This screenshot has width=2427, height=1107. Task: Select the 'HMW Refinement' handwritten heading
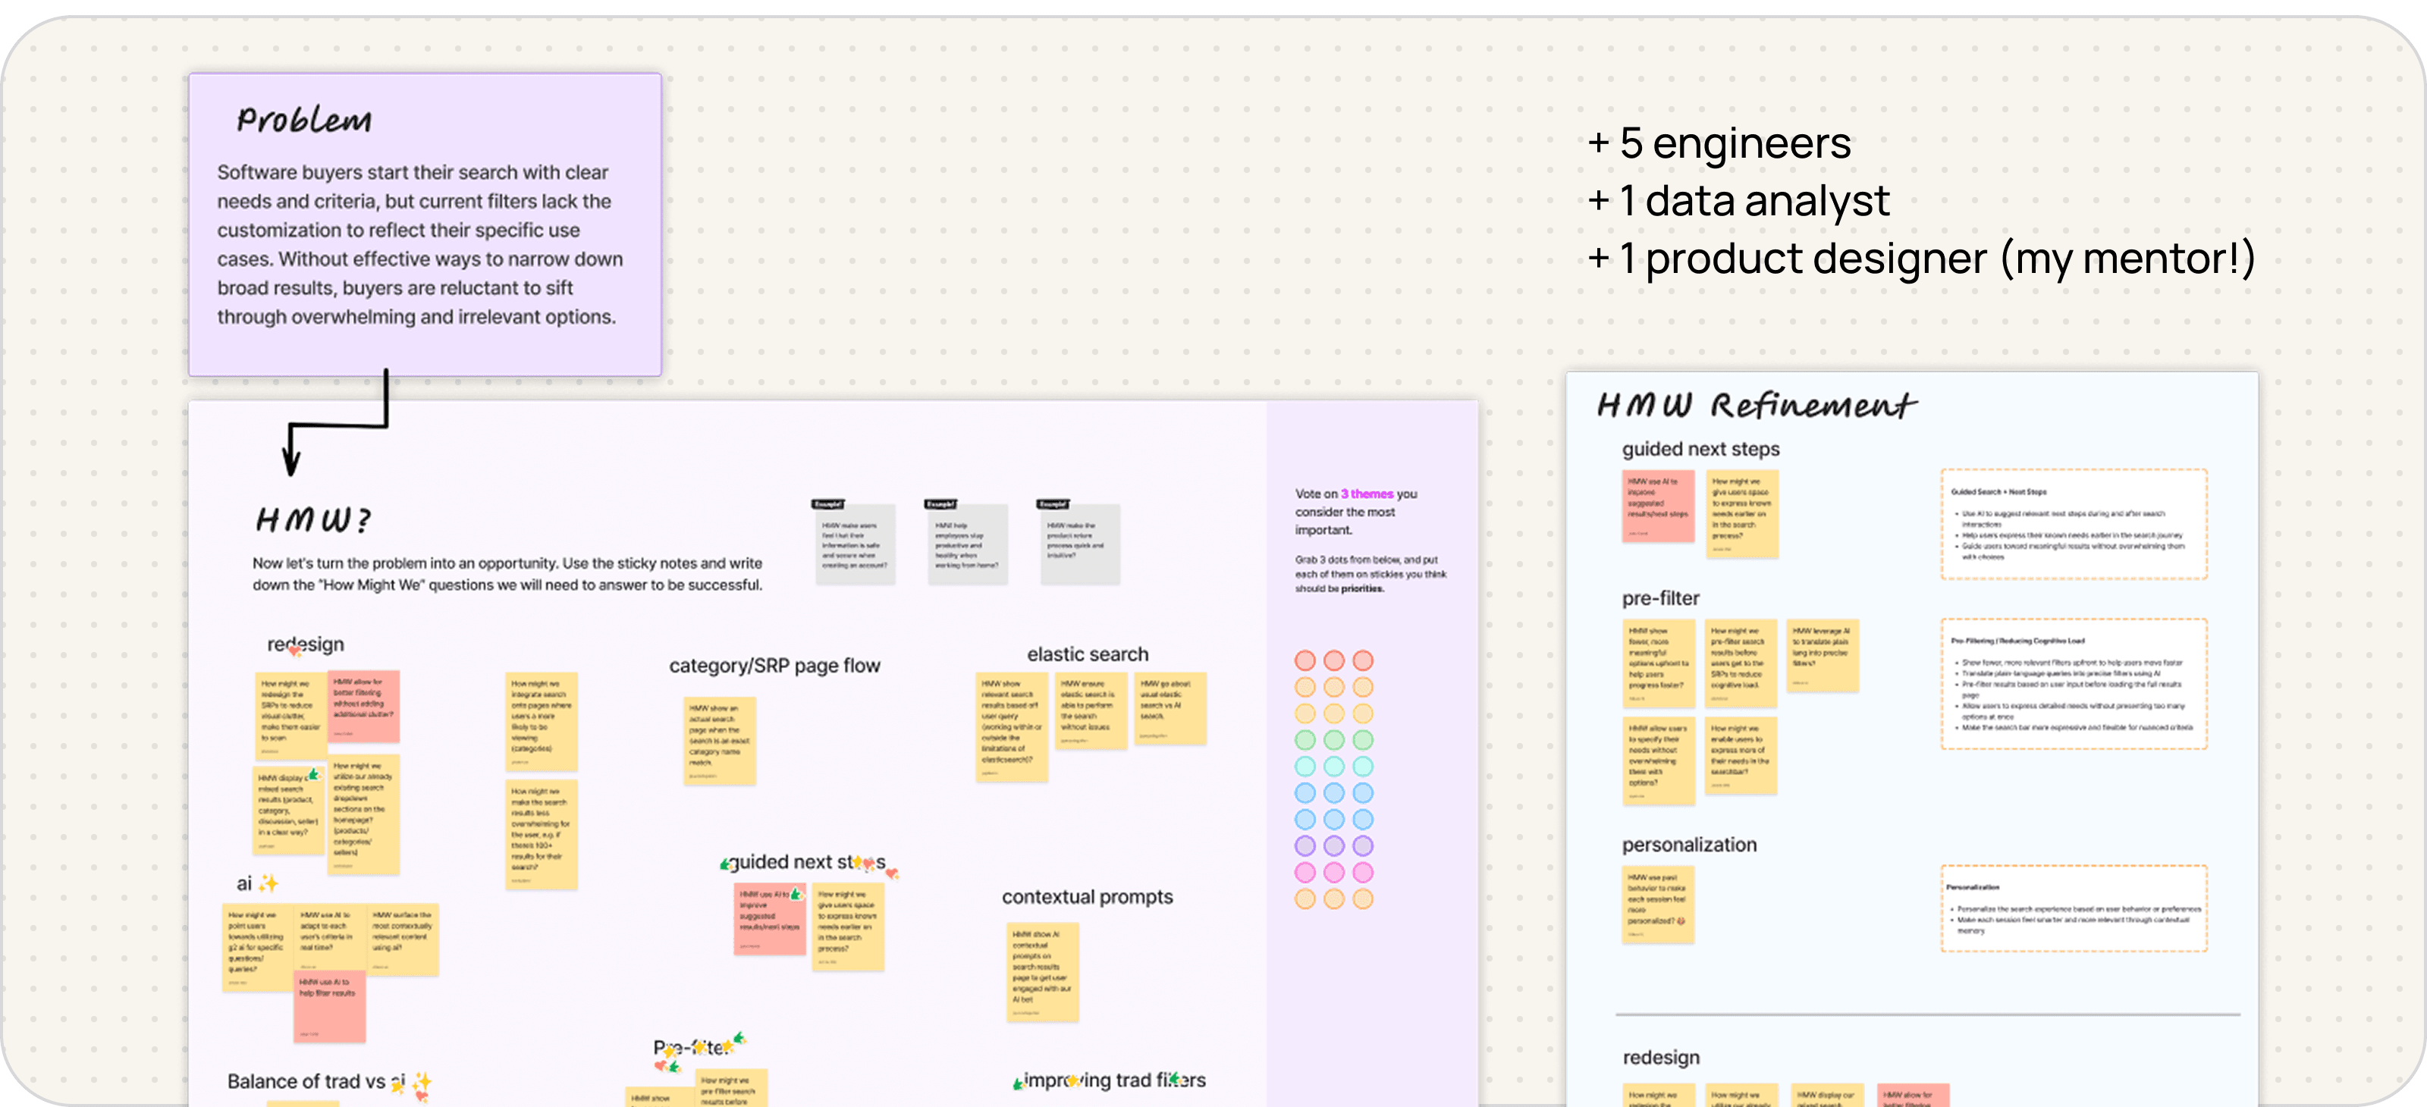click(x=1757, y=405)
